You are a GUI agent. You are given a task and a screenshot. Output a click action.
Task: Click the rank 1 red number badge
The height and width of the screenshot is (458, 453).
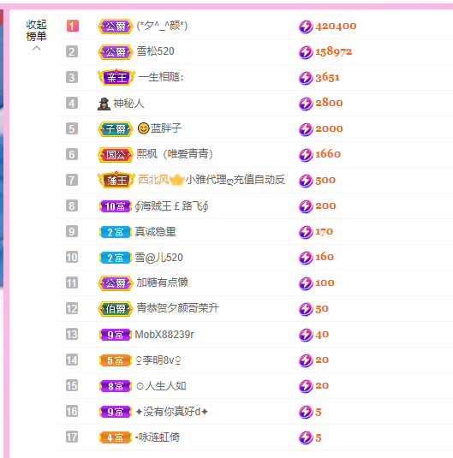[x=72, y=26]
